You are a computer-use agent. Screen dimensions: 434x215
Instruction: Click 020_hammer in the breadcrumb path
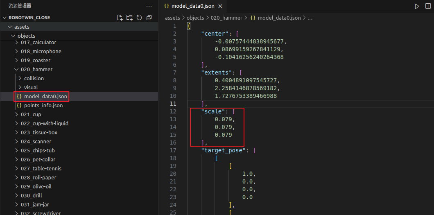pos(226,18)
